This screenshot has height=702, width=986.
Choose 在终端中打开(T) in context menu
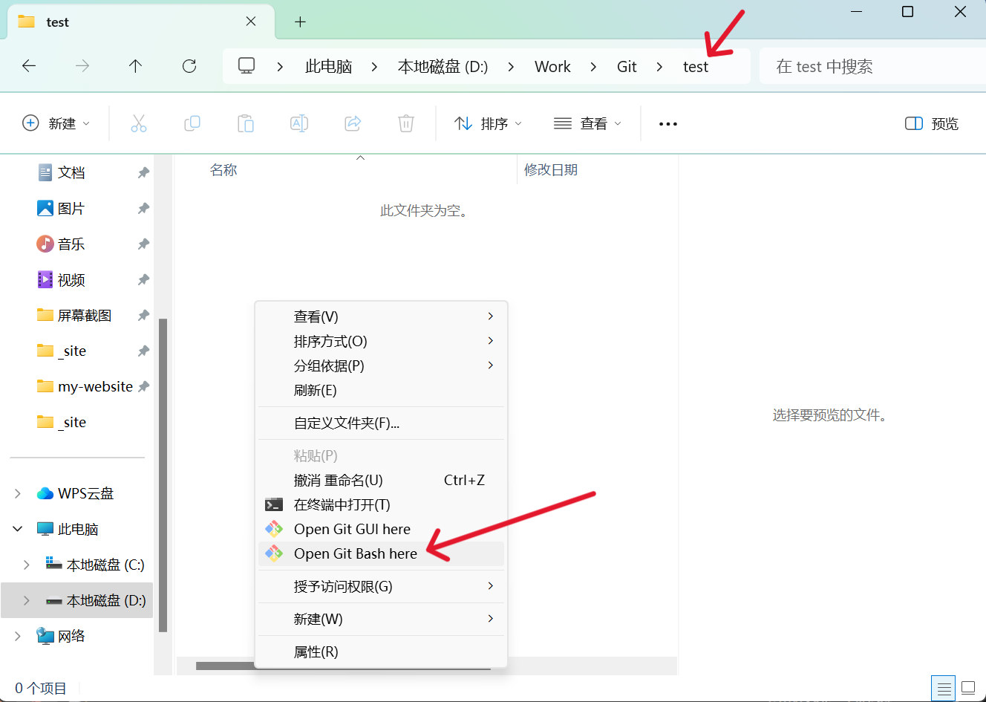click(x=381, y=504)
